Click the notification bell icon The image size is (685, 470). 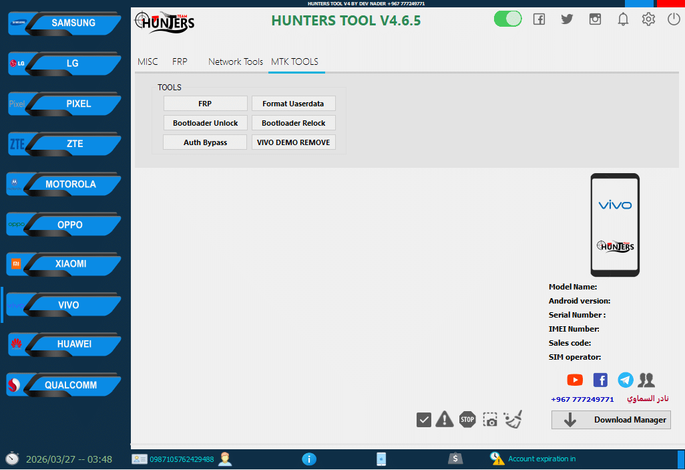pos(623,19)
